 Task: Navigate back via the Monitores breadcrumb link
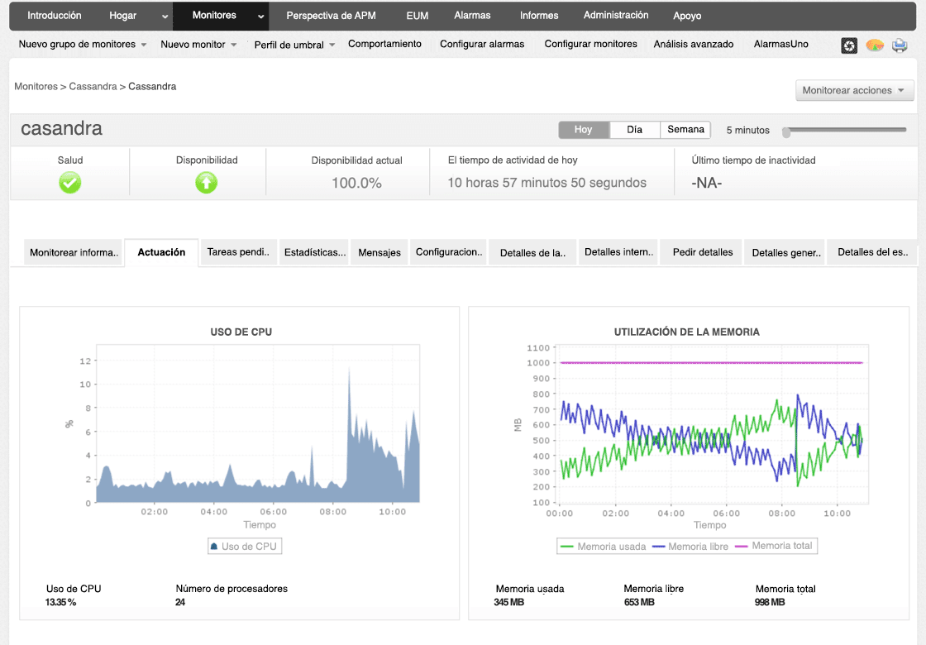35,86
